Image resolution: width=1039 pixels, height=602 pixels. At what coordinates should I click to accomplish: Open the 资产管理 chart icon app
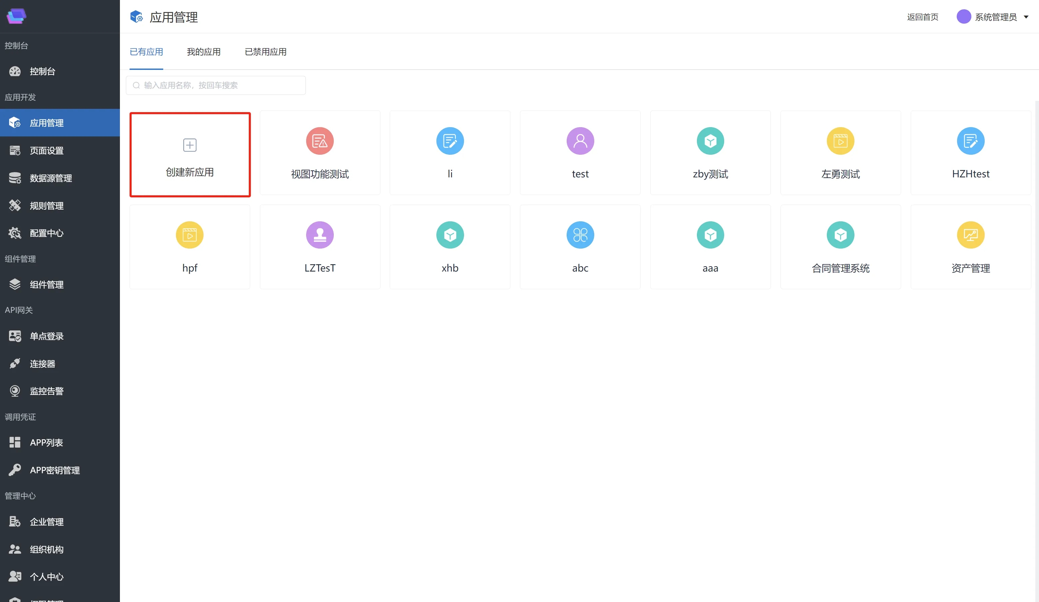point(971,235)
